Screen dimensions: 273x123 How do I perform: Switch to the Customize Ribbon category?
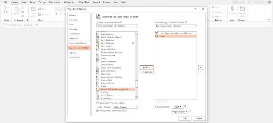77,43
